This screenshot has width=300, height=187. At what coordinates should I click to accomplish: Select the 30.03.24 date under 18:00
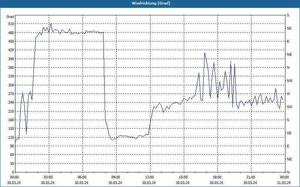[x=216, y=183]
